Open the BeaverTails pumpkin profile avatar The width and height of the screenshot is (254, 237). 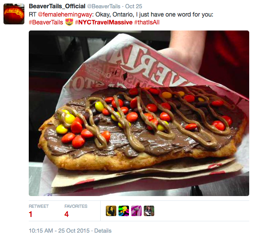point(14,14)
